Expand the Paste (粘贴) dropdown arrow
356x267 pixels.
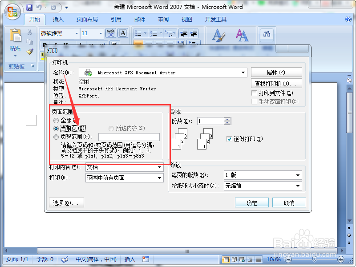tap(15, 56)
